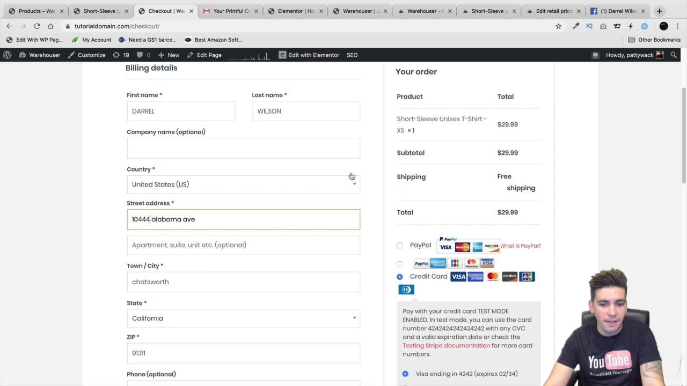Open admin bar search magnifier icon
The height and width of the screenshot is (386, 687).
674,55
